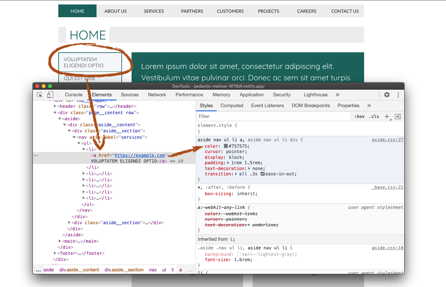446x287 pixels.
Task: Show earlier breadcrumb items via left ellipsis
Action: pyautogui.click(x=38, y=270)
